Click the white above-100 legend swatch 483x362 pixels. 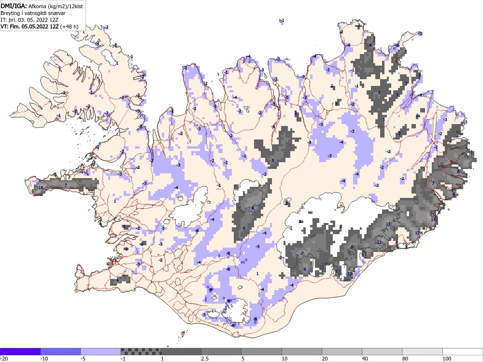pos(463,351)
